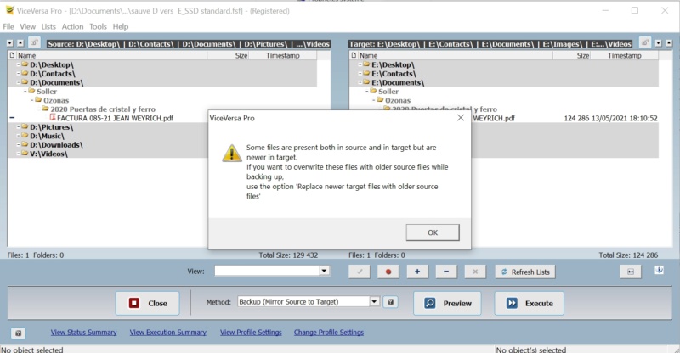This screenshot has width=680, height=353.
Task: Collapse the D:\Downloads\ tree node
Action: click(x=18, y=144)
